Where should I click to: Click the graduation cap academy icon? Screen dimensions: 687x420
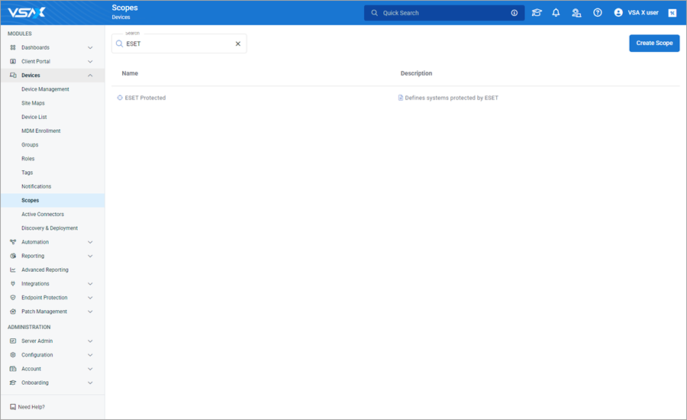point(537,13)
